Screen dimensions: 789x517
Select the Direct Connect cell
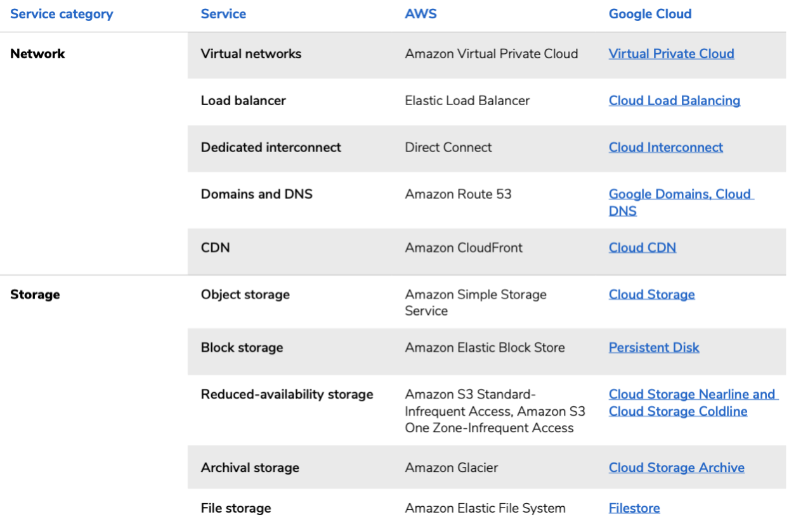448,148
